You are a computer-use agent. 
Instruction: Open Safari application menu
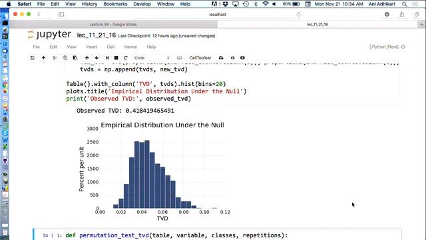tap(24, 4)
